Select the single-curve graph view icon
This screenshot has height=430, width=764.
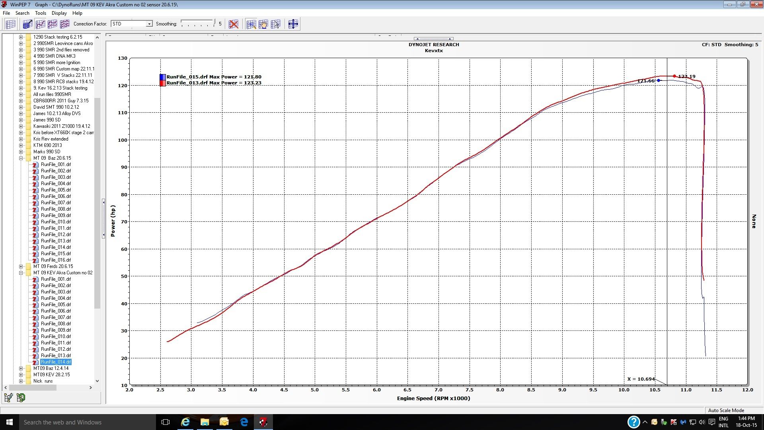point(40,24)
